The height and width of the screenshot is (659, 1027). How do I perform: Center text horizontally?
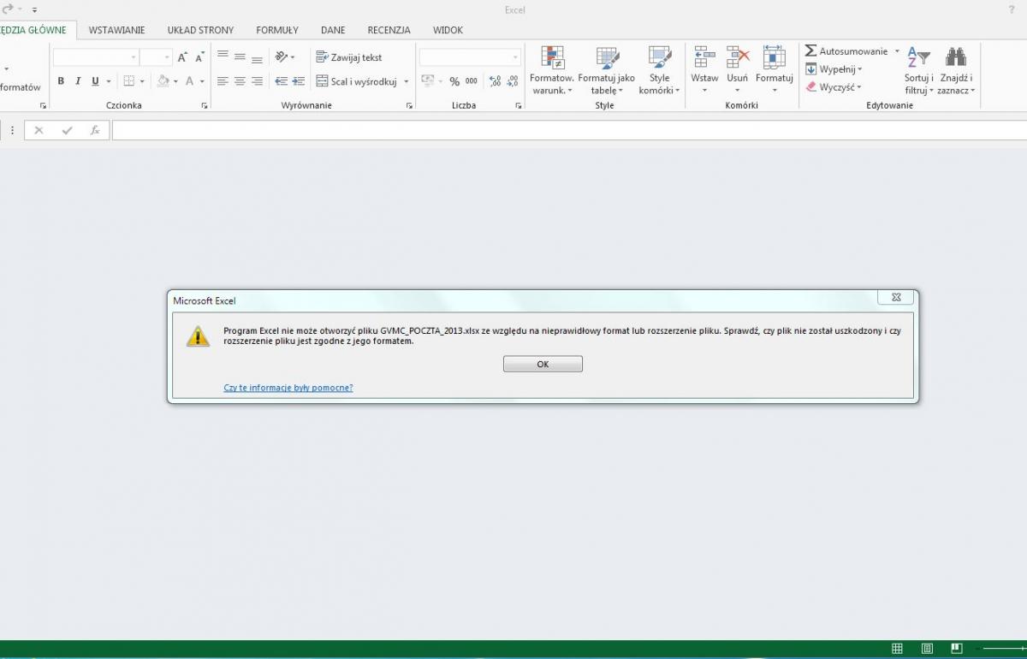coord(240,81)
